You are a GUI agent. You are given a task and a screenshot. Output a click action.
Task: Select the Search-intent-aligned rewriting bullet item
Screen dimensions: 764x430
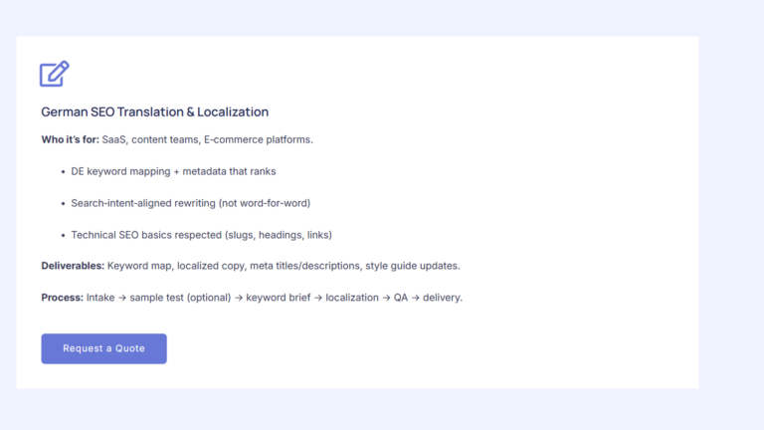click(x=190, y=203)
